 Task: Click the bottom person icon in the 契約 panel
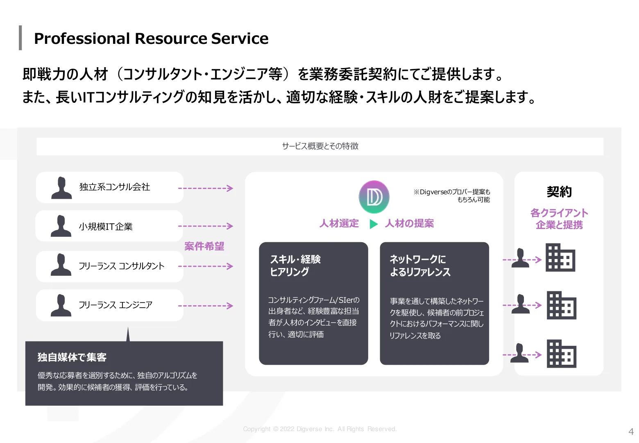coord(520,353)
